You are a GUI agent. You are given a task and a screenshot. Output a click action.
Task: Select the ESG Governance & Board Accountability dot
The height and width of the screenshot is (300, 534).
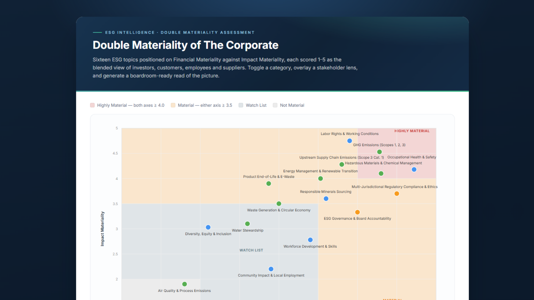coord(357,212)
